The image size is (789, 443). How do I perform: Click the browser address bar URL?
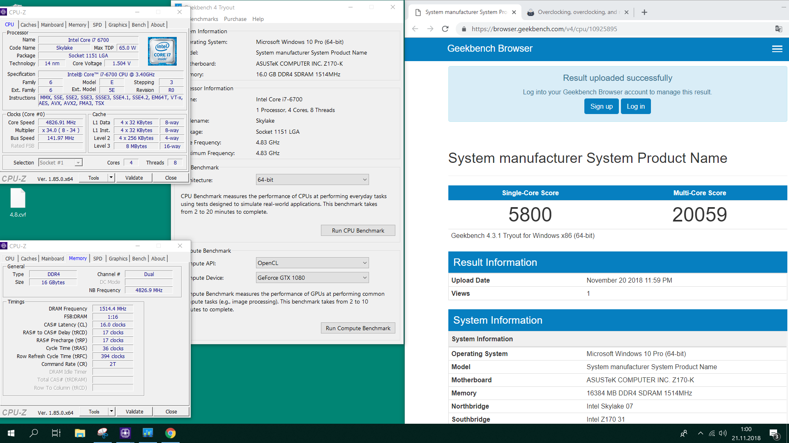544,29
